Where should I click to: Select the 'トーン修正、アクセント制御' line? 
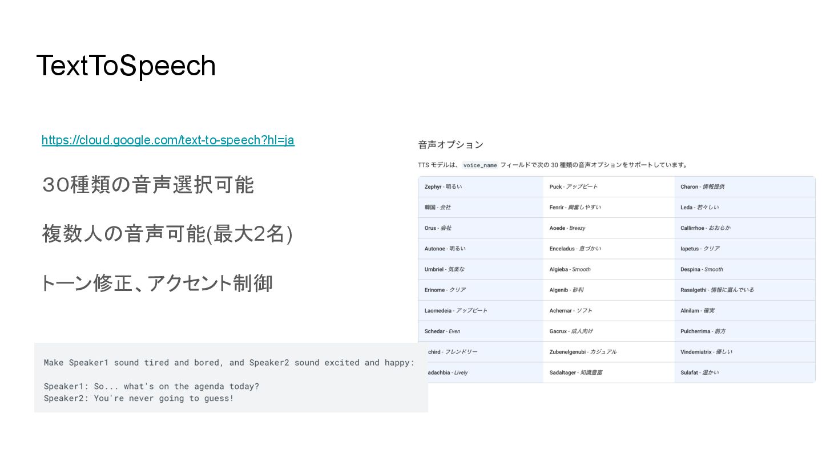(157, 283)
